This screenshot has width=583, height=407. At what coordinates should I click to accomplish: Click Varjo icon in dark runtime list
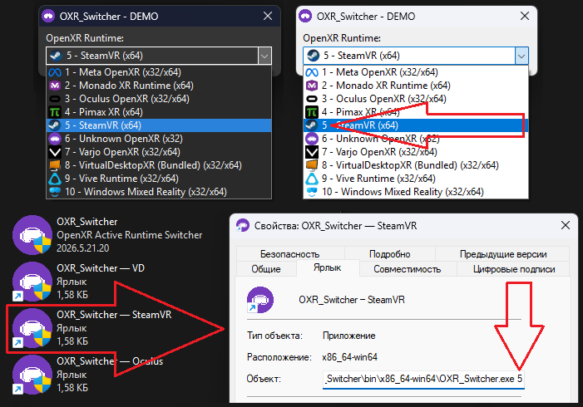(x=55, y=152)
